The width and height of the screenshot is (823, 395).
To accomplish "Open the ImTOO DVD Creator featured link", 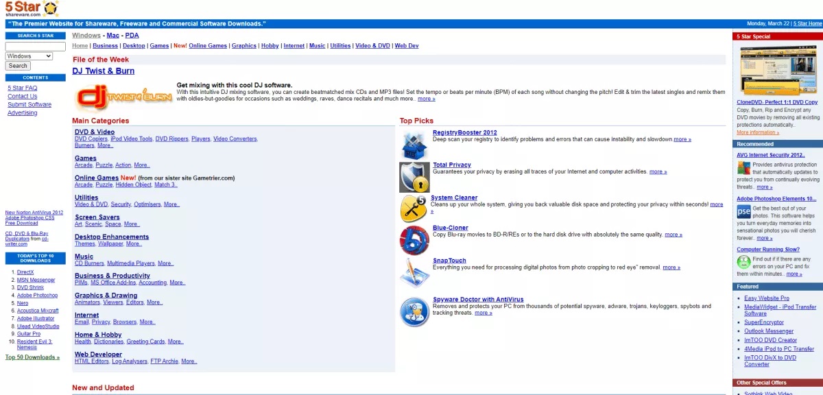I will pyautogui.click(x=771, y=340).
